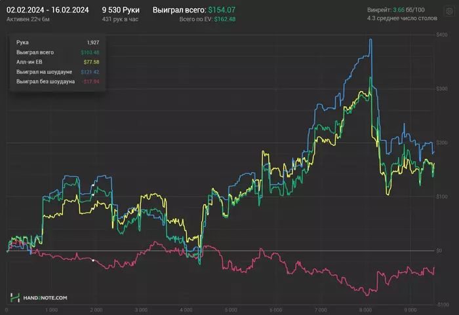Click the 431 рук в час label
This screenshot has height=315, width=459.
(x=122, y=20)
